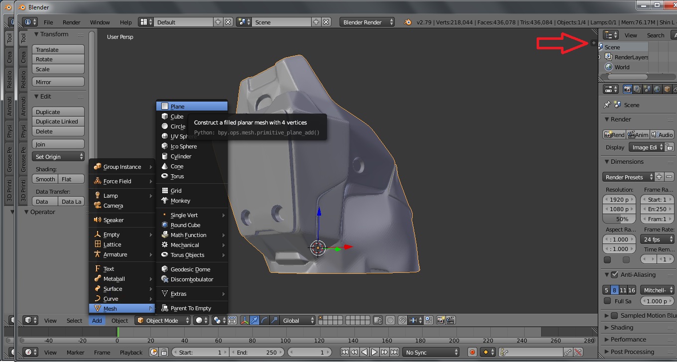Choose Ico Sphere in the Mesh submenu
This screenshot has height=362, width=677.
183,146
